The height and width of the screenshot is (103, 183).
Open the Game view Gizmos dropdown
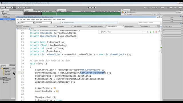(117, 11)
